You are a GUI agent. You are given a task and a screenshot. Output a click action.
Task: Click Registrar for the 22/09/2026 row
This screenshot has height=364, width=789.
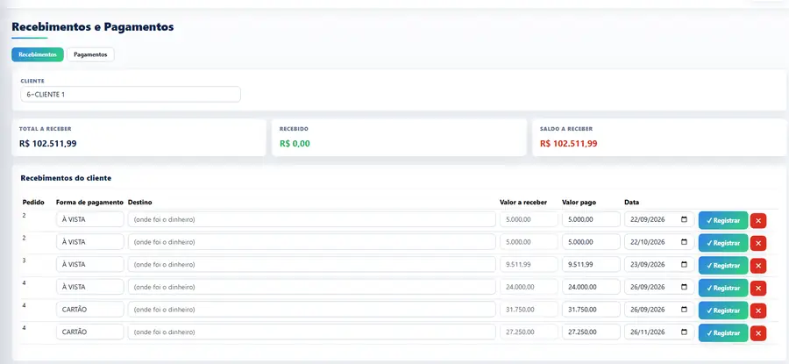pos(723,220)
